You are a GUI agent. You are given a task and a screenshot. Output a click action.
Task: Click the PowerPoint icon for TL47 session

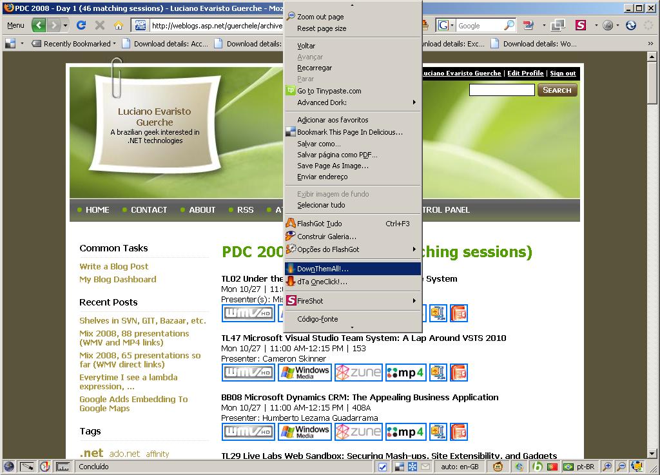[x=459, y=373]
